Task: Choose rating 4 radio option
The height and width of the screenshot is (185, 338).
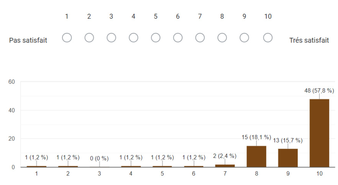Action: click(x=134, y=38)
